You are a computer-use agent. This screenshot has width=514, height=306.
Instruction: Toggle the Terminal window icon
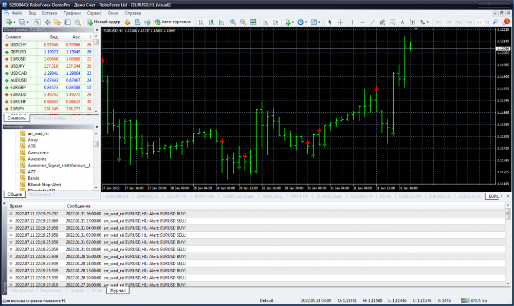[67, 22]
